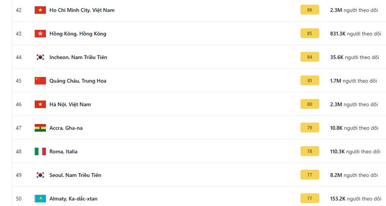386x206 pixels.
Task: Click the Korean flag next to Incheon
Action: (40, 57)
